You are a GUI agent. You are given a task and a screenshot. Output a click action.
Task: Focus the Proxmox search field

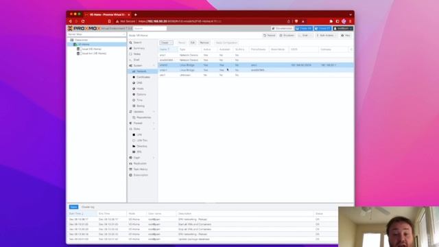point(150,29)
